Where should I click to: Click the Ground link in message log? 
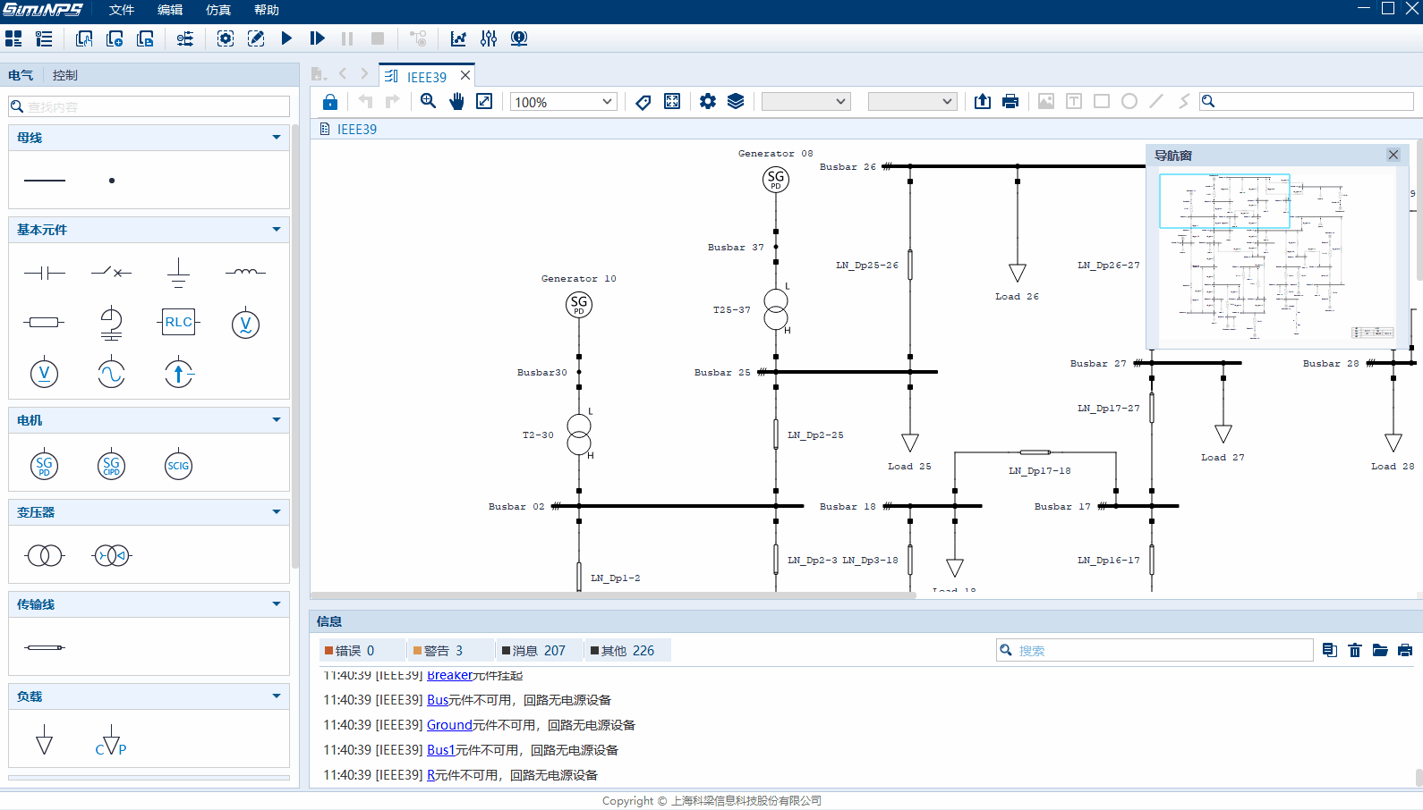pyautogui.click(x=449, y=725)
